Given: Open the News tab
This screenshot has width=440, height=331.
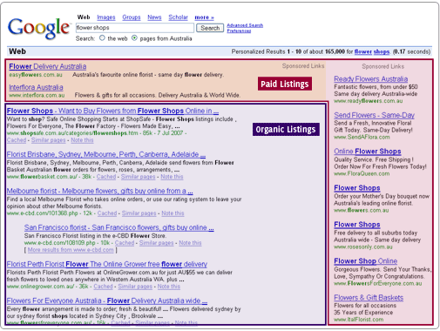Looking at the screenshot, I should click(154, 17).
